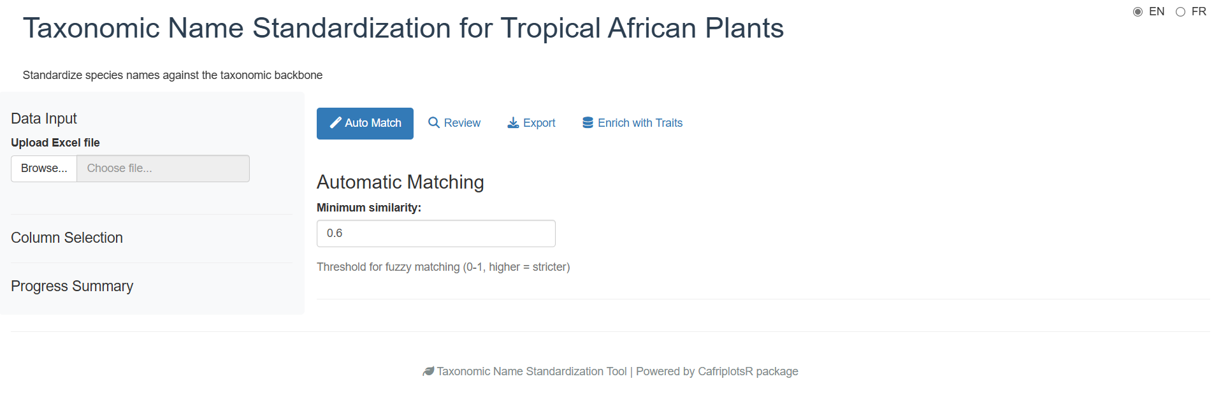The width and height of the screenshot is (1214, 395).
Task: Click the download icon beside Export
Action: point(513,123)
